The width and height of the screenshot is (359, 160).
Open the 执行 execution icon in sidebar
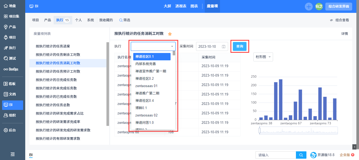pos(6,48)
